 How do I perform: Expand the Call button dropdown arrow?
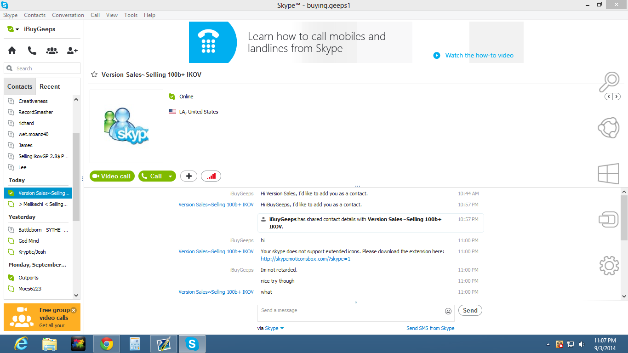click(x=171, y=176)
